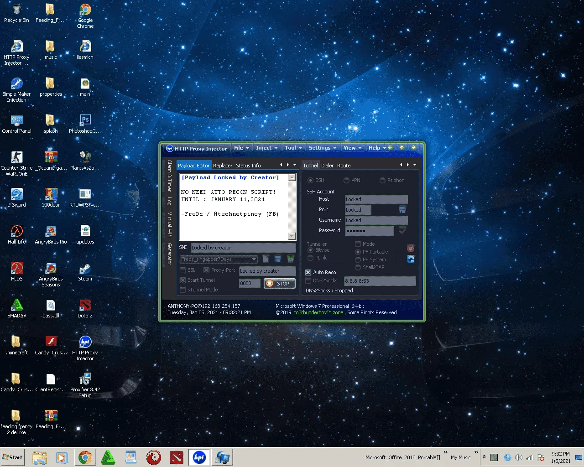Open the Generator side tab
This screenshot has height=467, width=584.
pyautogui.click(x=169, y=254)
